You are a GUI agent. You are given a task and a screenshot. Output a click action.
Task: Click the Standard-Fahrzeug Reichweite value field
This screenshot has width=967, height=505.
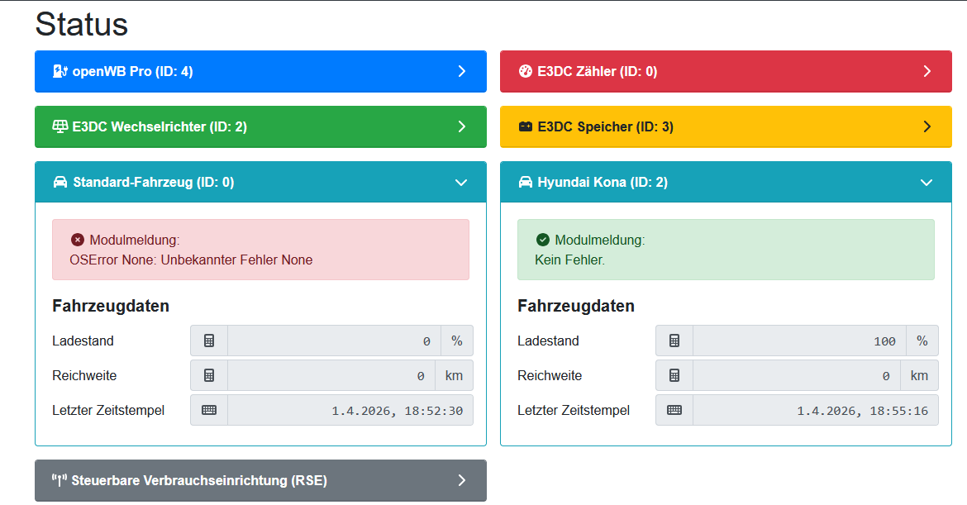pyautogui.click(x=333, y=375)
